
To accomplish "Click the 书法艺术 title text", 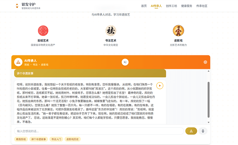I will click(x=111, y=40).
